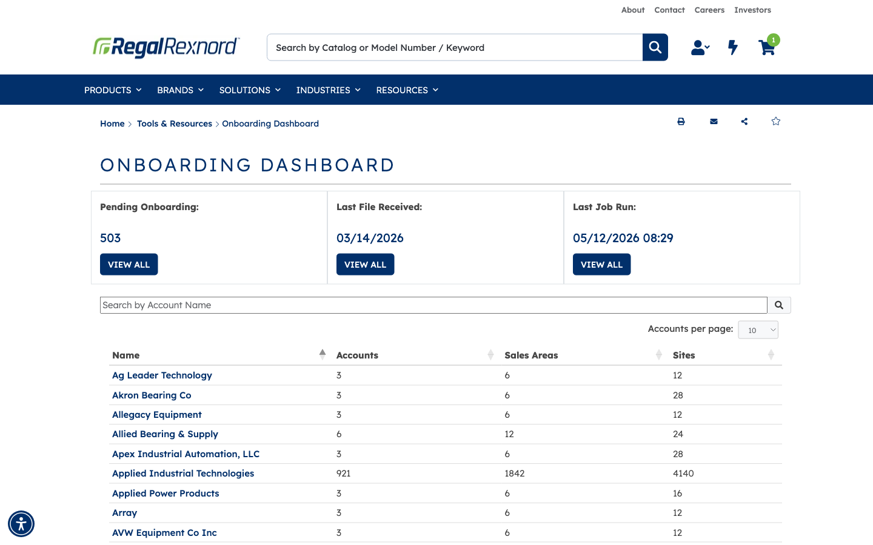873x545 pixels.
Task: Expand the PRODUCTS menu
Action: [x=113, y=90]
